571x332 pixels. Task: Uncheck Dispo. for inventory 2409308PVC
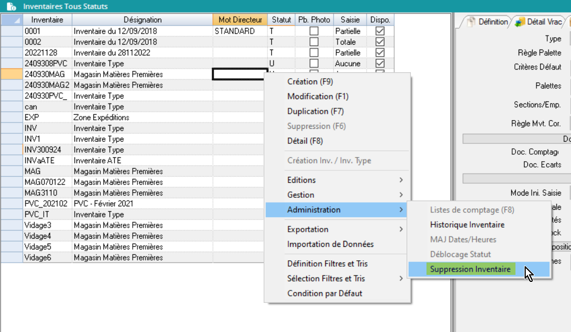[x=380, y=64]
